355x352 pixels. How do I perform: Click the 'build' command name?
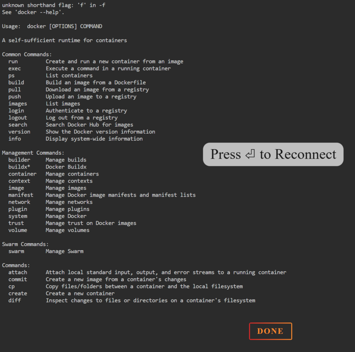pos(16,83)
